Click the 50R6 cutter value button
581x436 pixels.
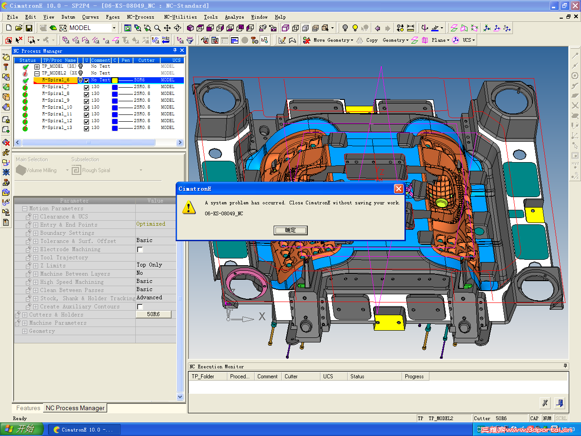point(153,314)
